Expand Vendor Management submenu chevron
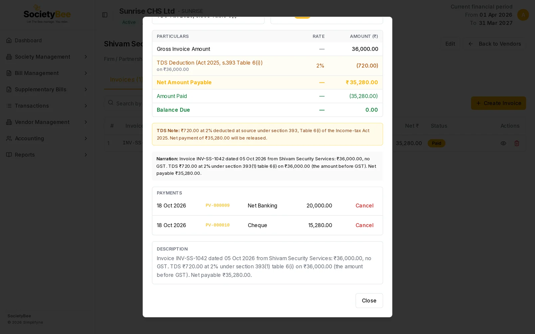 coord(86,122)
